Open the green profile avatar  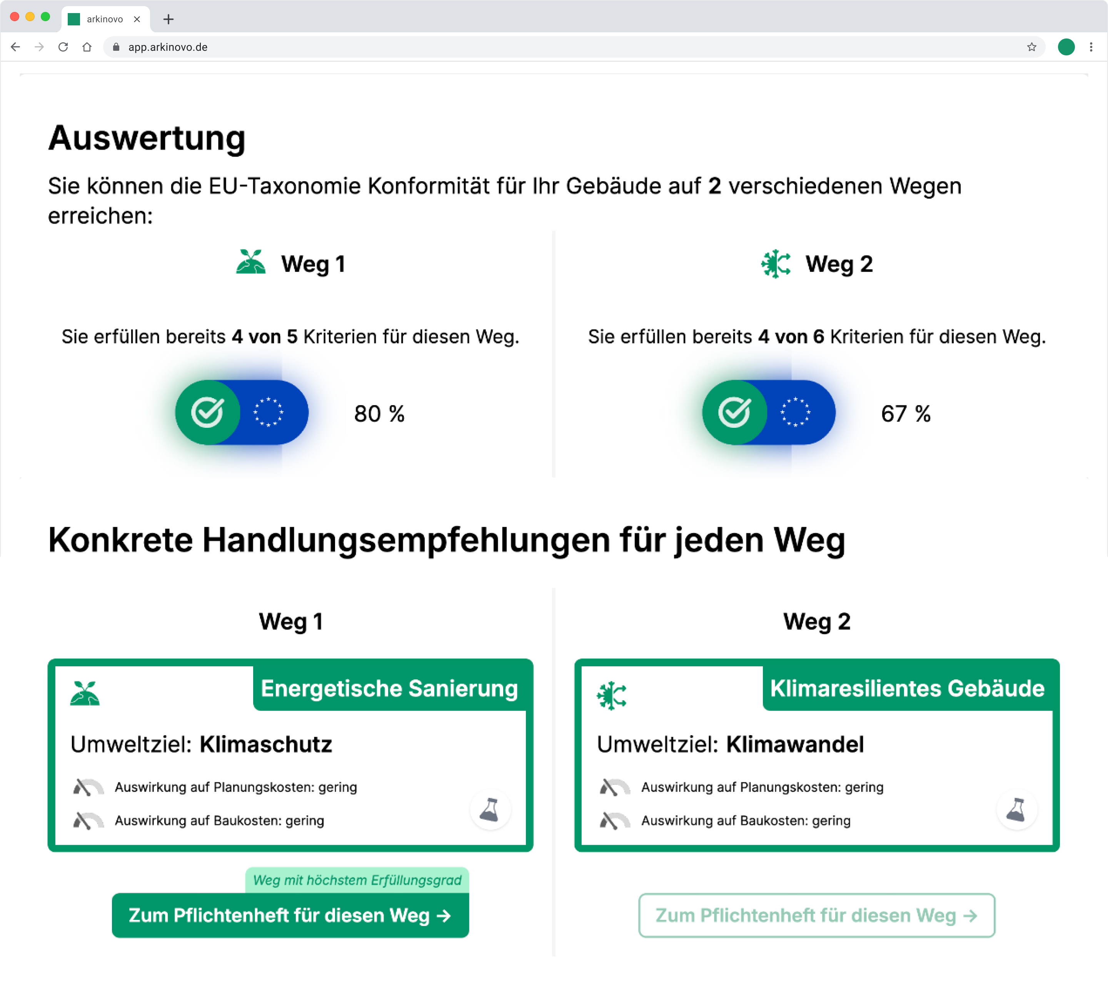pyautogui.click(x=1066, y=47)
